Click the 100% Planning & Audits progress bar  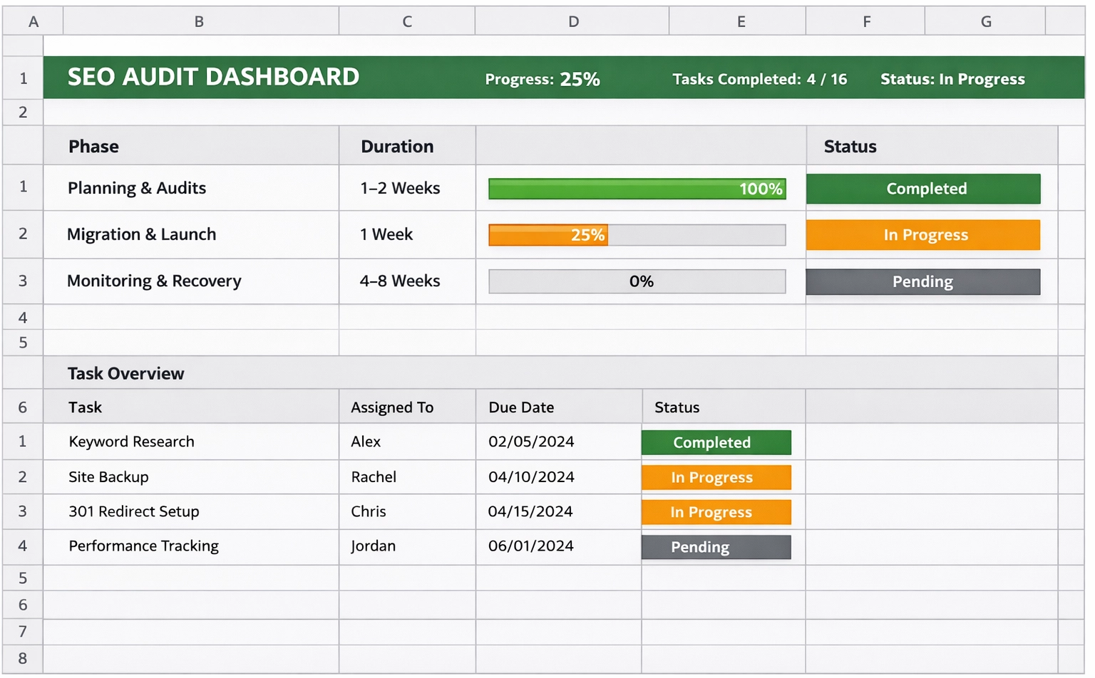[x=637, y=189]
